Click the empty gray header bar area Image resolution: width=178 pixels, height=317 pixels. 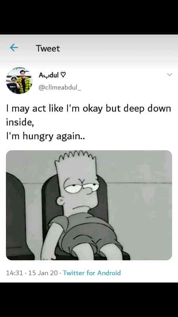(119, 48)
